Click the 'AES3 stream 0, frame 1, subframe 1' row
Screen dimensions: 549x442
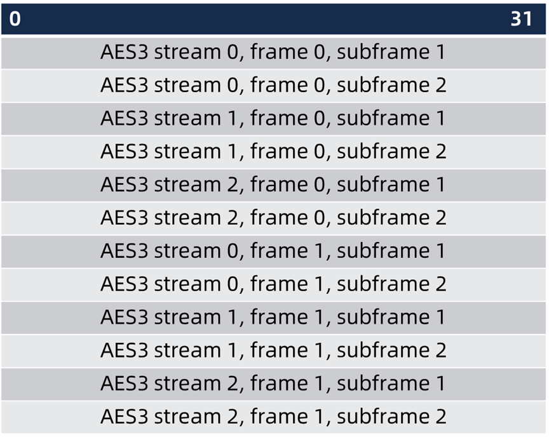(x=273, y=251)
